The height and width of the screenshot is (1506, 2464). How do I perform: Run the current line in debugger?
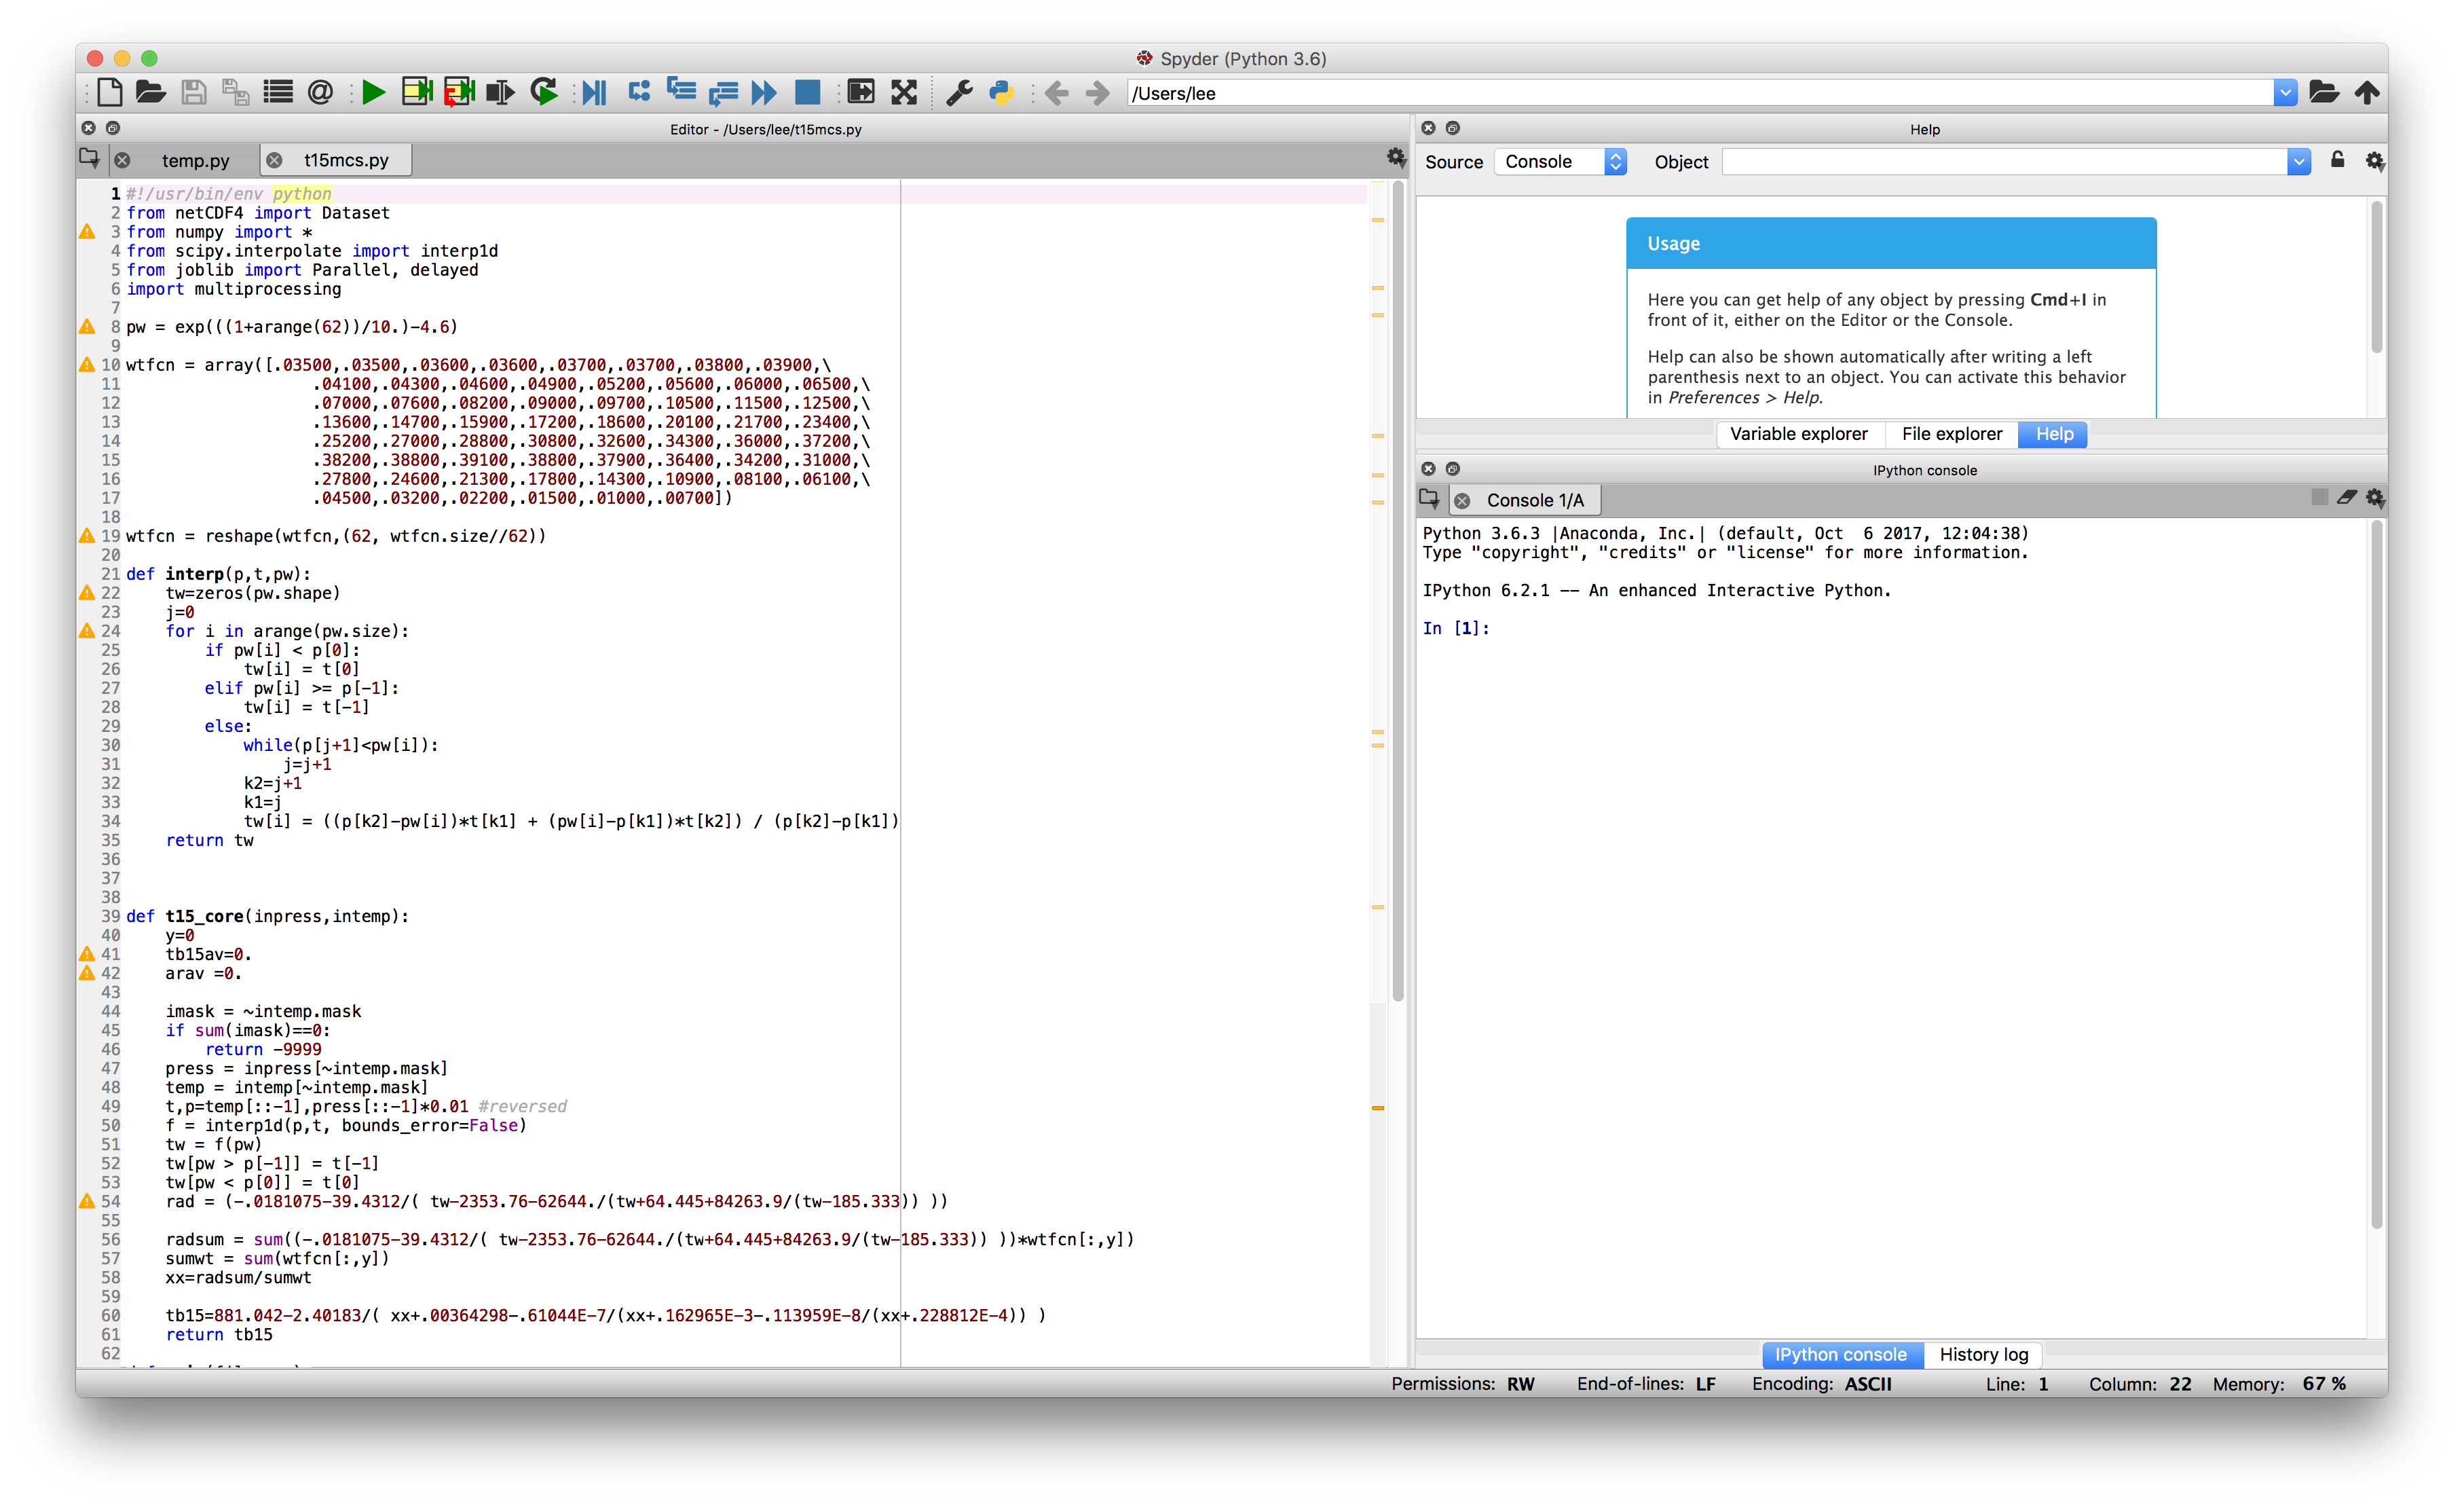(x=639, y=93)
